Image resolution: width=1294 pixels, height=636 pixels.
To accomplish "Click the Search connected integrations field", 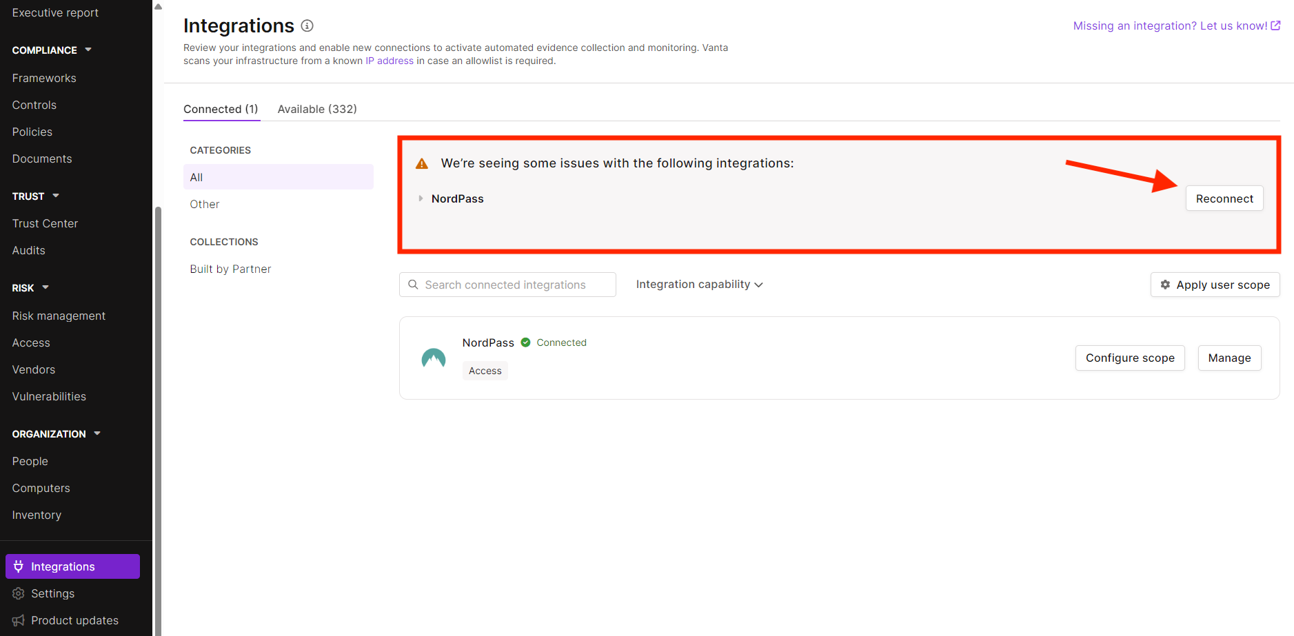I will tap(507, 285).
